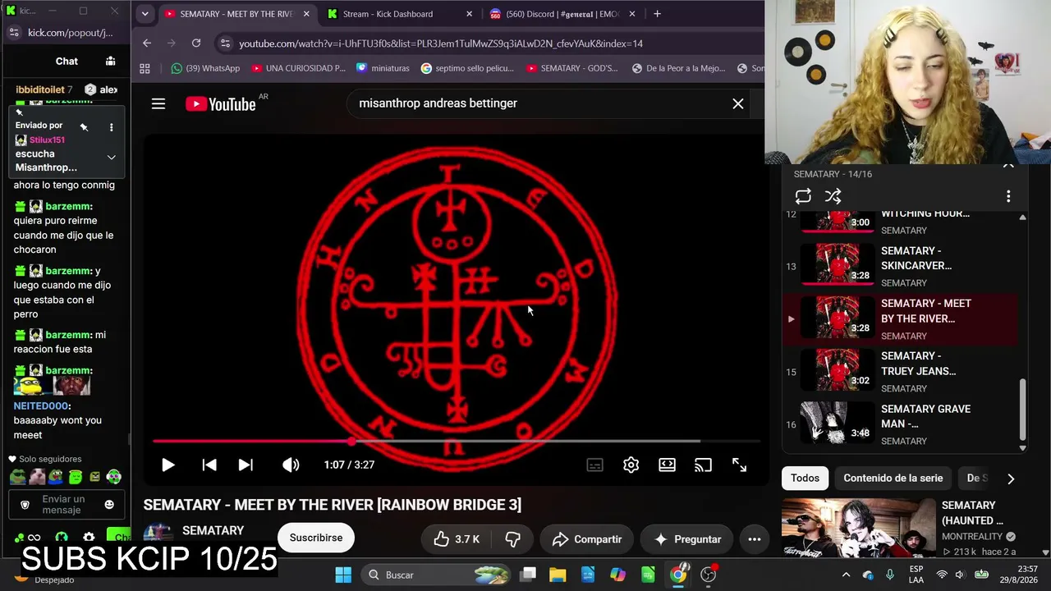Open the YouTube guide hamburger menu
Screen dimensions: 1051x591
(x=158, y=103)
